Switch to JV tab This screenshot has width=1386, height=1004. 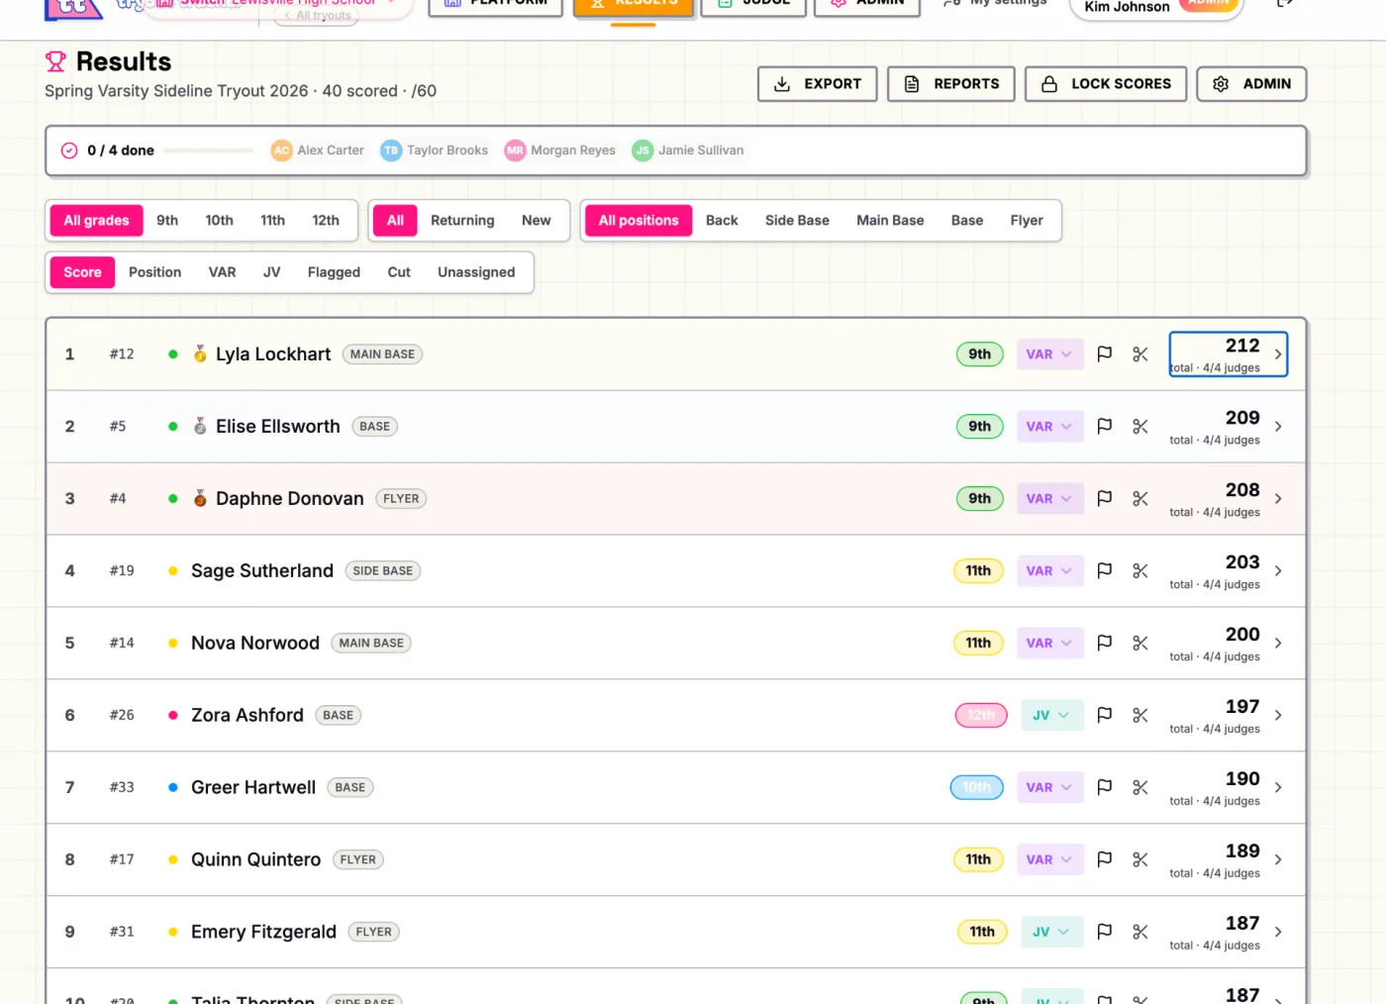[x=271, y=272]
